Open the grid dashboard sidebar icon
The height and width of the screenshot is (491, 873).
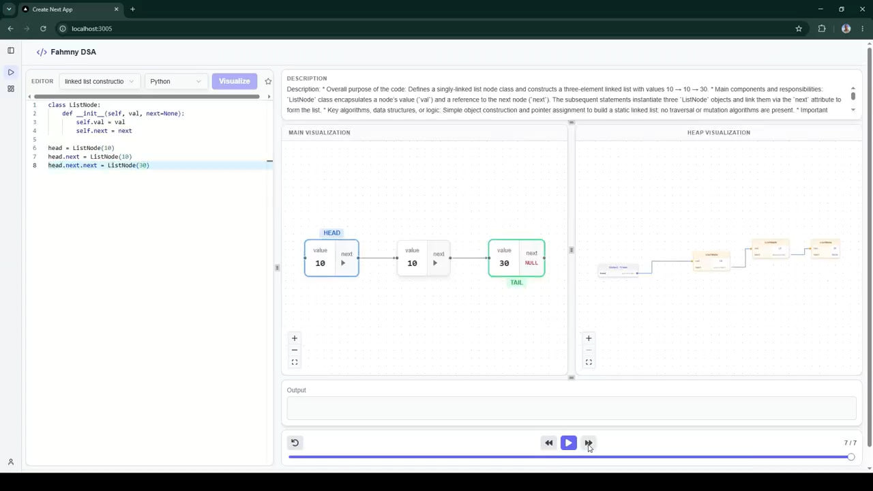pos(11,89)
